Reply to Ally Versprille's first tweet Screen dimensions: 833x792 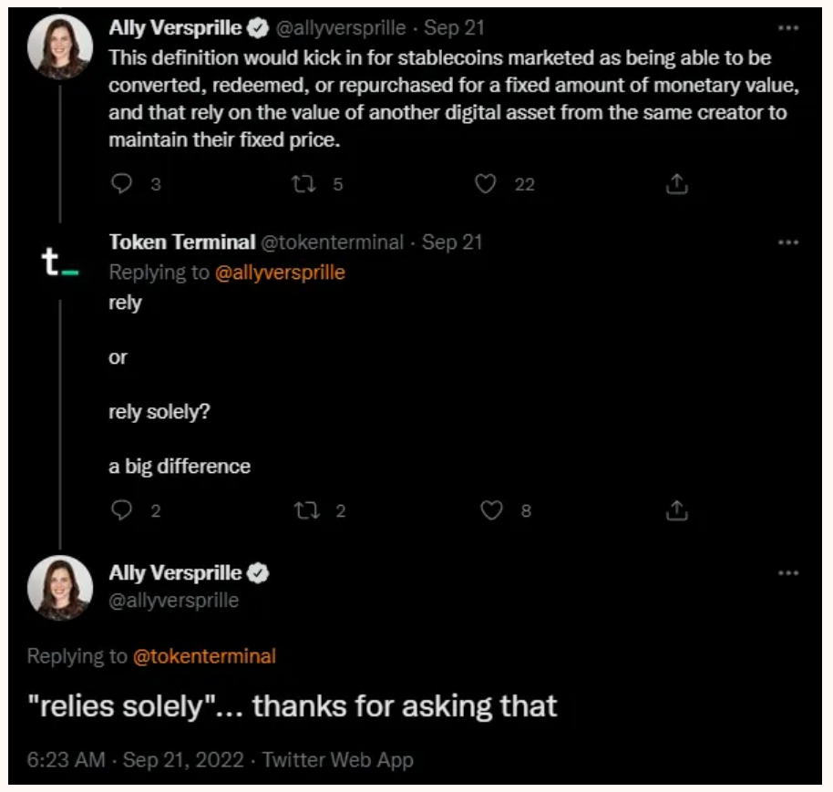point(122,184)
